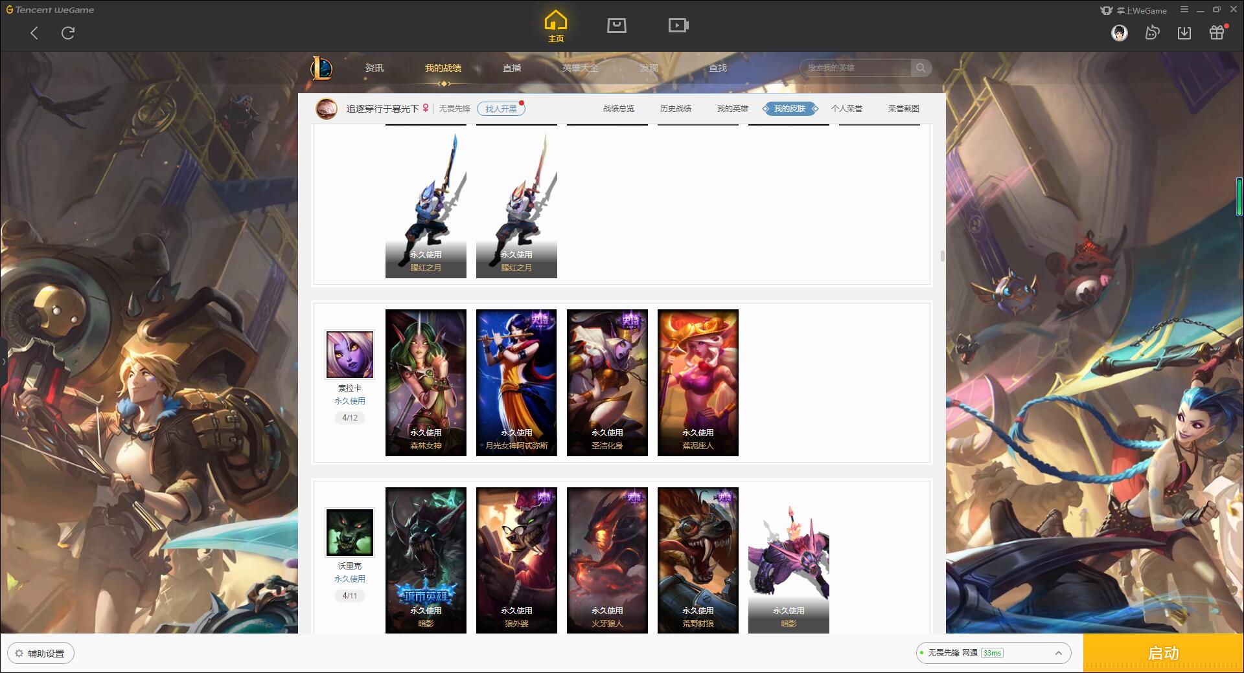
Task: Open the 资讯 menu tab
Action: (374, 68)
